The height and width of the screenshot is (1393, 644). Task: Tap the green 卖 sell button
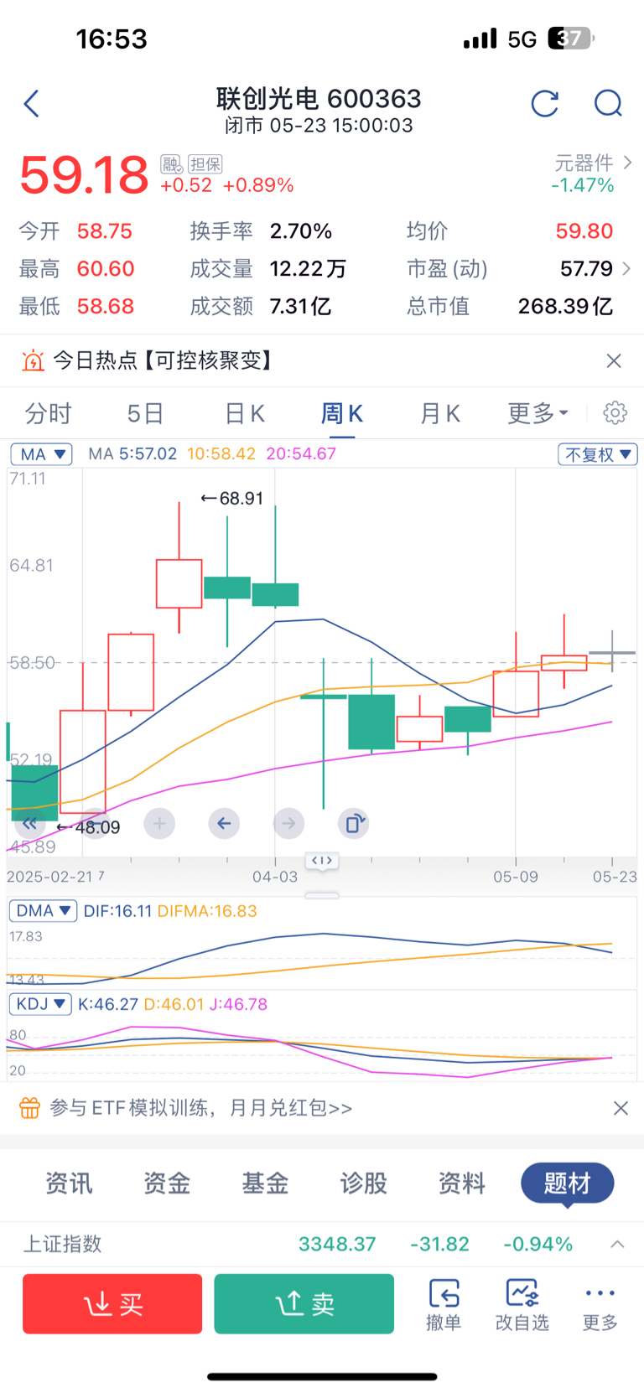[304, 1303]
